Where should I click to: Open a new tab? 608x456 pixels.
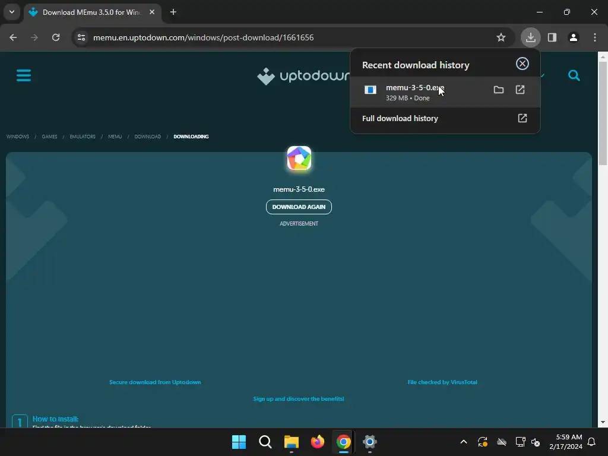173,12
